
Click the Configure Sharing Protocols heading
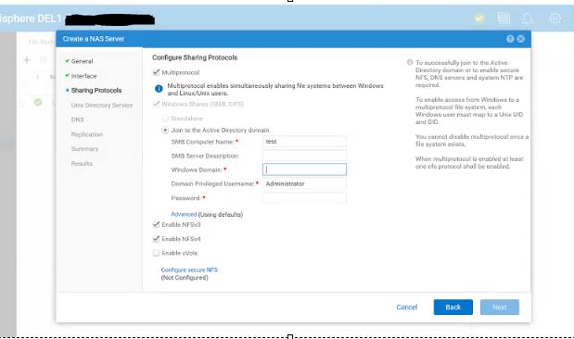point(195,57)
